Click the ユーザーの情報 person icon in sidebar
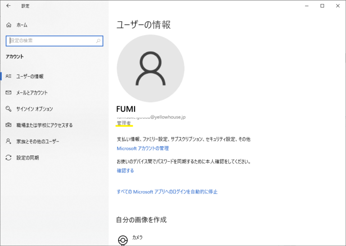This screenshot has width=346, height=246. tap(9, 77)
